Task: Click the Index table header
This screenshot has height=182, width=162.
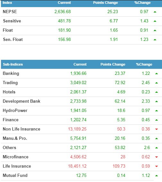Action: point(7,3)
